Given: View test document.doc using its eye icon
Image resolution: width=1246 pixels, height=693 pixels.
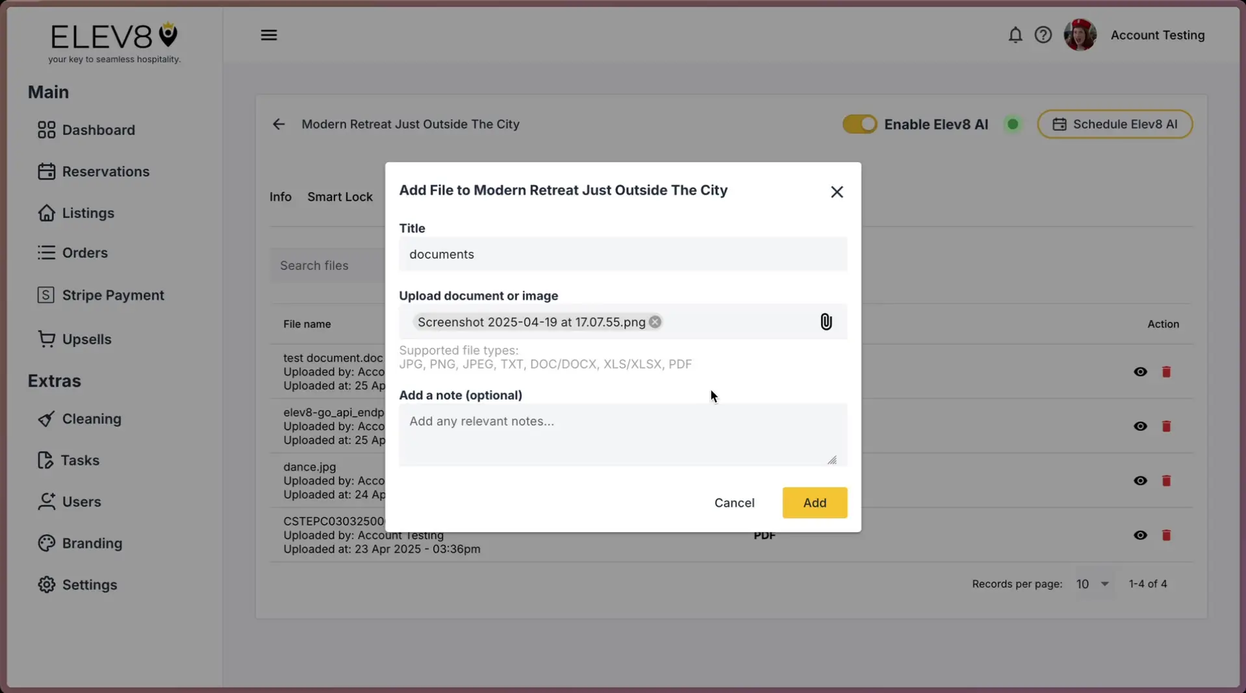Looking at the screenshot, I should [x=1140, y=372].
